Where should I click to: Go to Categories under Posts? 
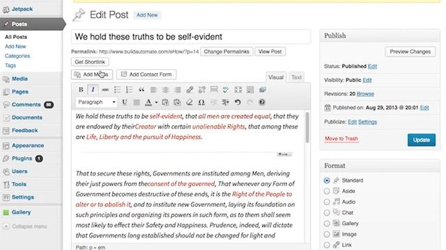(x=17, y=56)
